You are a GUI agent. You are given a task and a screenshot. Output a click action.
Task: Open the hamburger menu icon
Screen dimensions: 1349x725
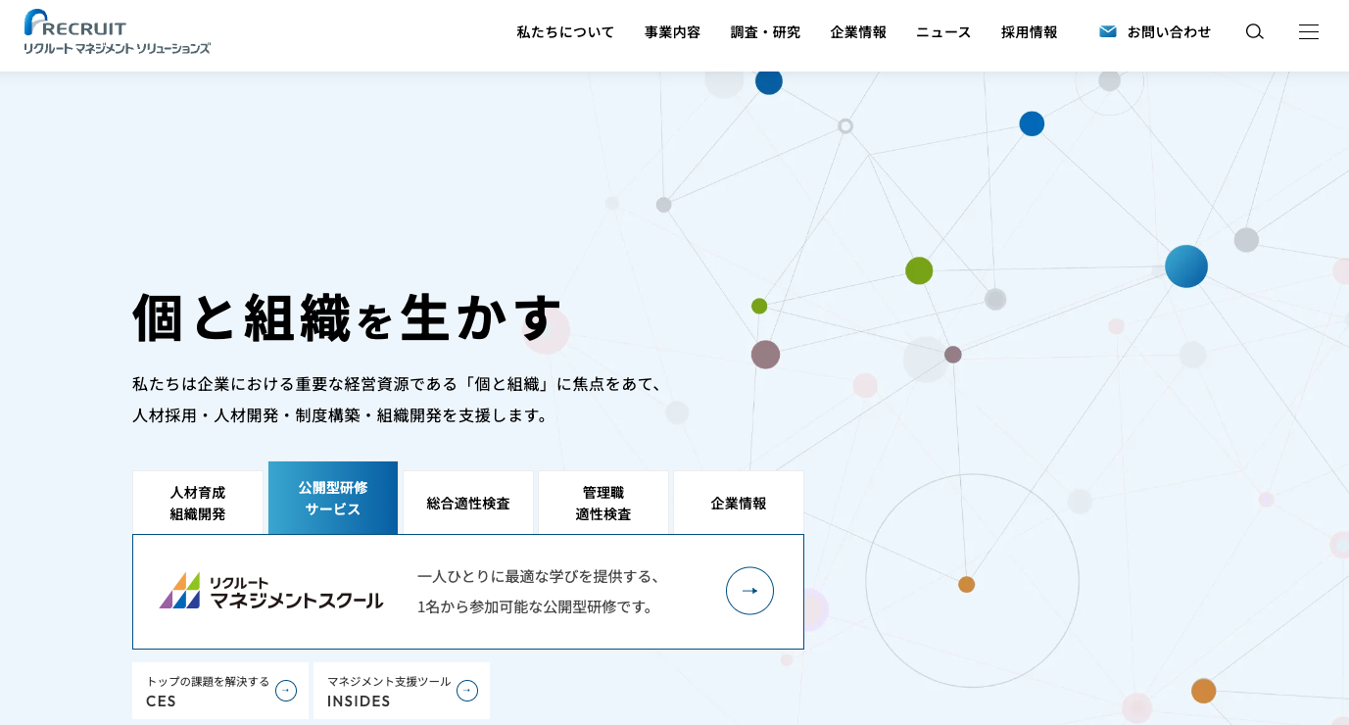click(1308, 31)
